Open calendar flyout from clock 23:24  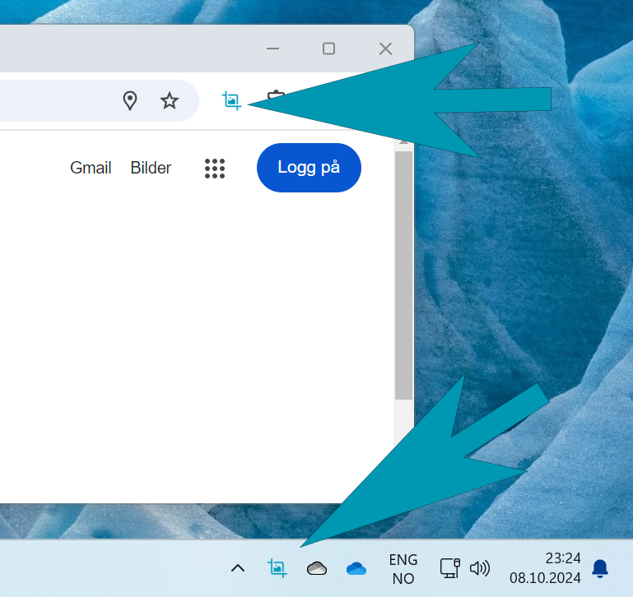pos(545,567)
